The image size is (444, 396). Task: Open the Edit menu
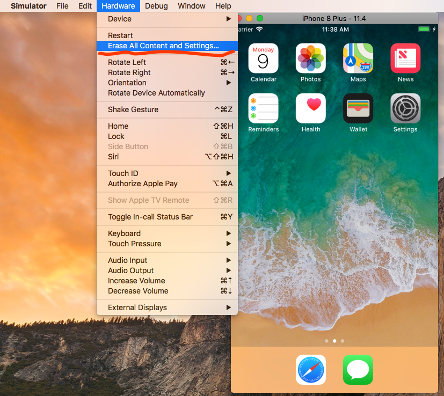click(x=85, y=6)
